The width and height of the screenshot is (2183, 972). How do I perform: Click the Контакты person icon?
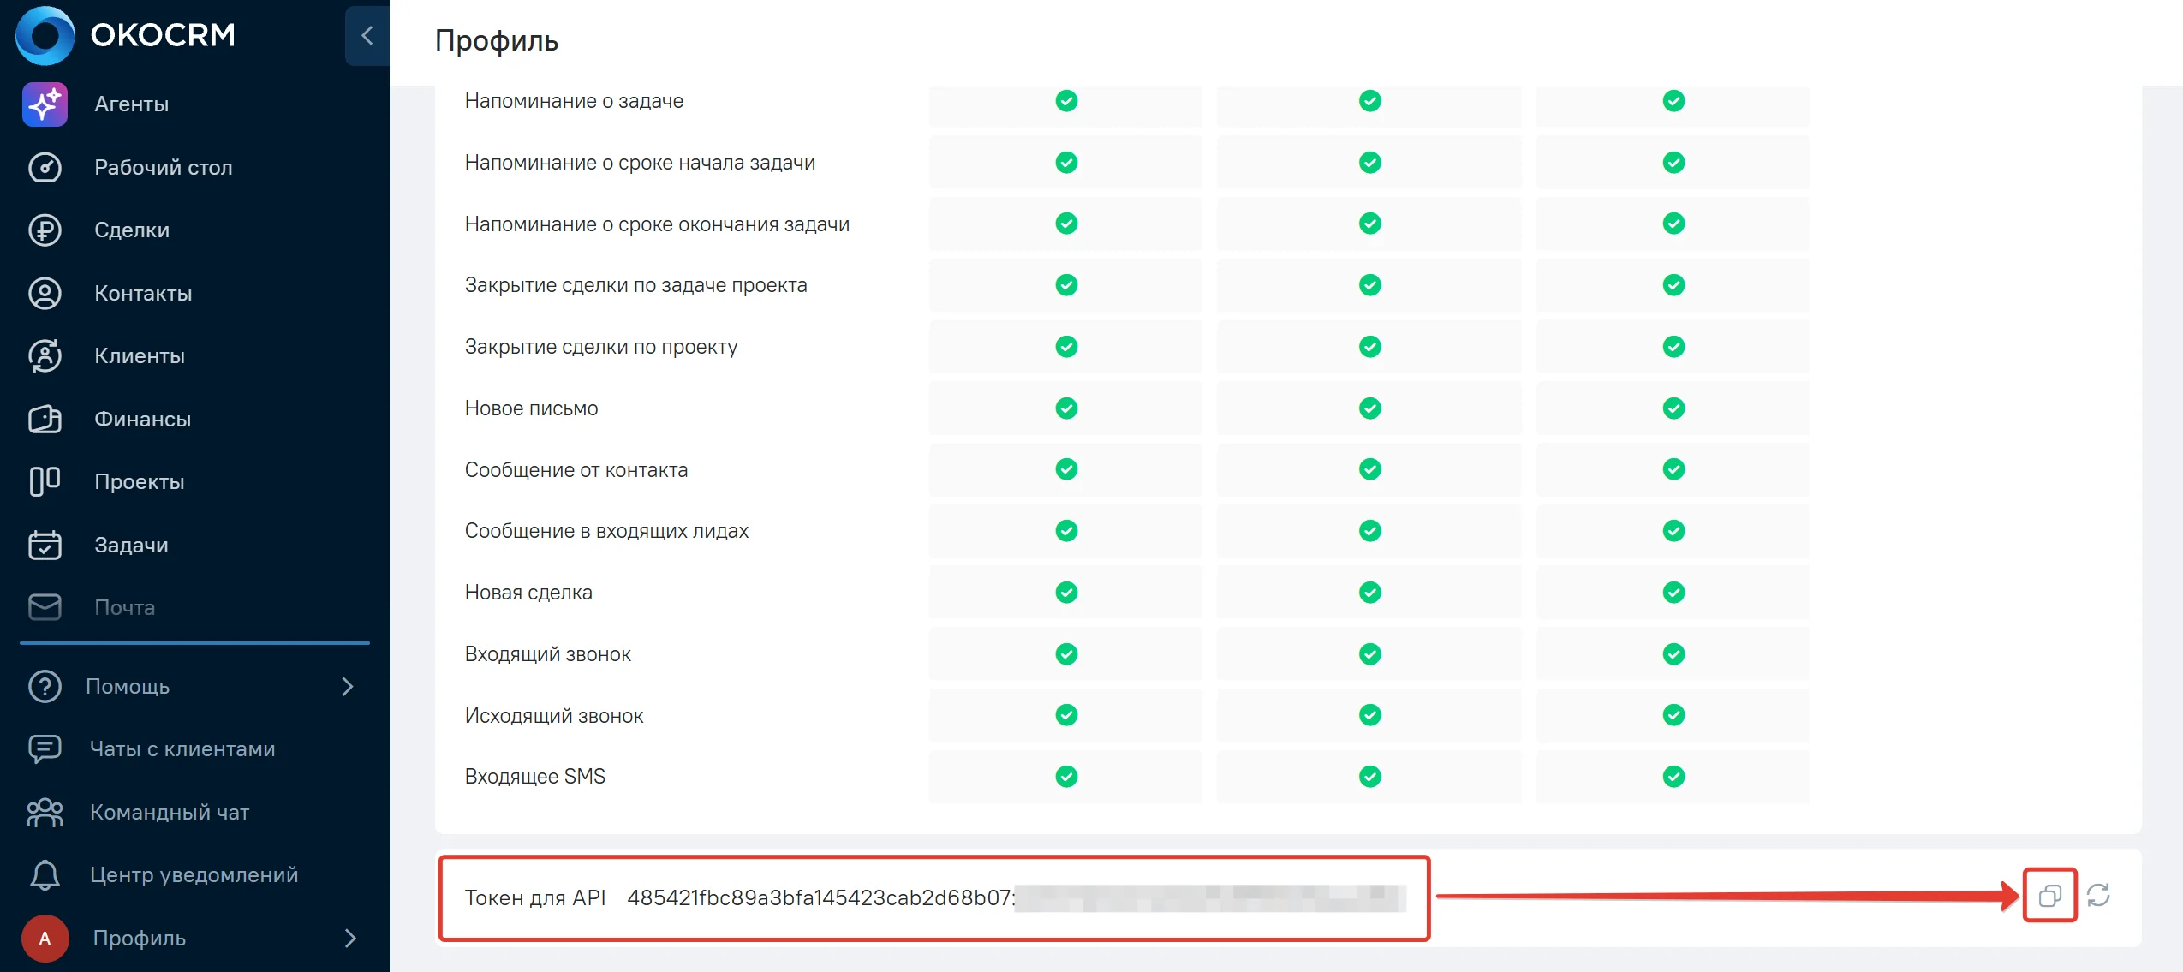tap(45, 293)
